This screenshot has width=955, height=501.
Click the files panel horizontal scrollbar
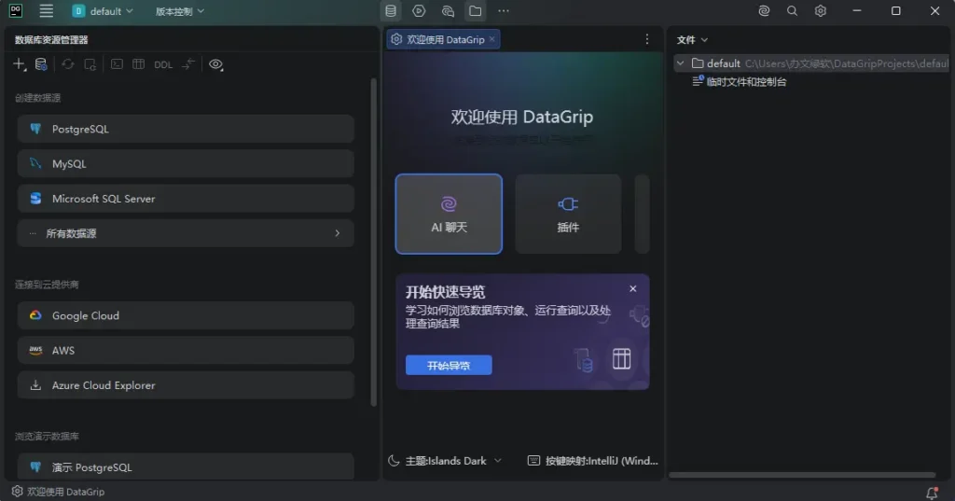(803, 475)
